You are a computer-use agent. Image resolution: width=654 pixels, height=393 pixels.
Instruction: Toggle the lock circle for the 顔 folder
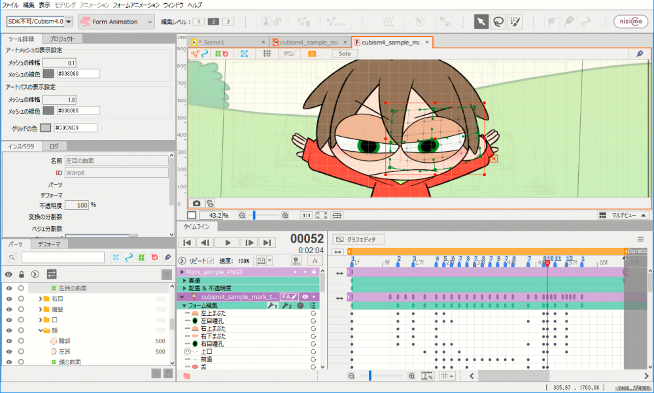tap(21, 330)
